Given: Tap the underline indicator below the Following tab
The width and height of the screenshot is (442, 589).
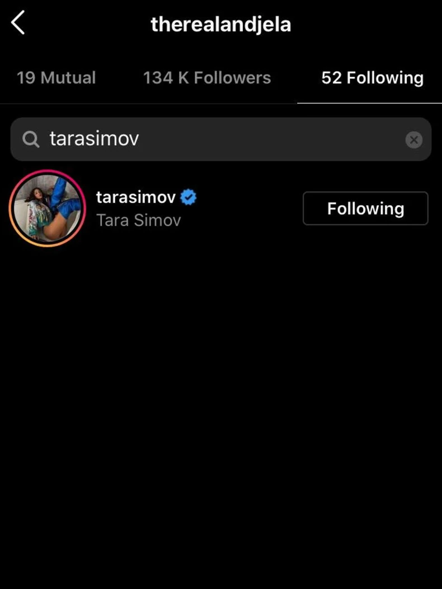Looking at the screenshot, I should (370, 103).
